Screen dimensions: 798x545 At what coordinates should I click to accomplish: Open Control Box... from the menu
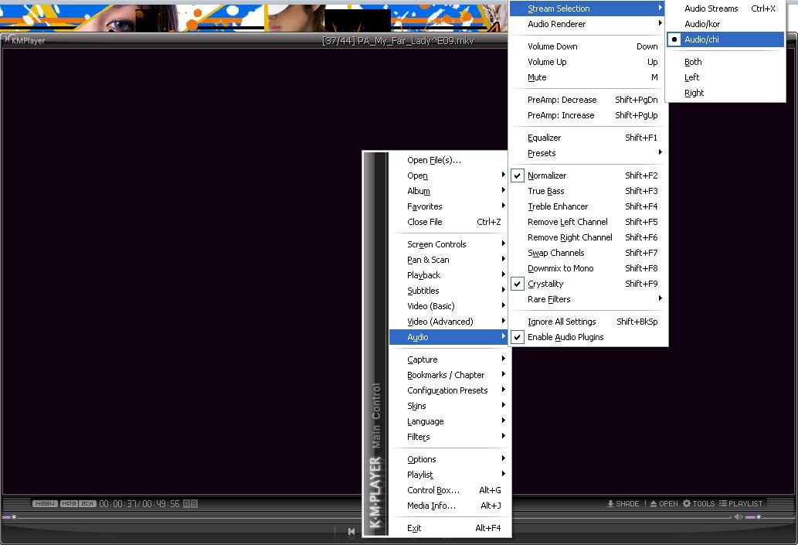pos(448,490)
